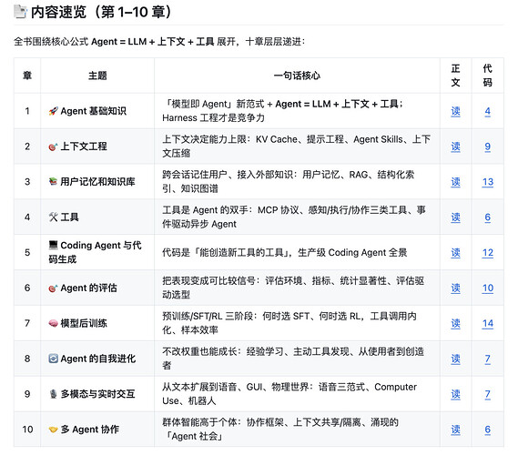Open code link 14 for chapter 7
Screen dimensions: 518x455
(x=488, y=323)
